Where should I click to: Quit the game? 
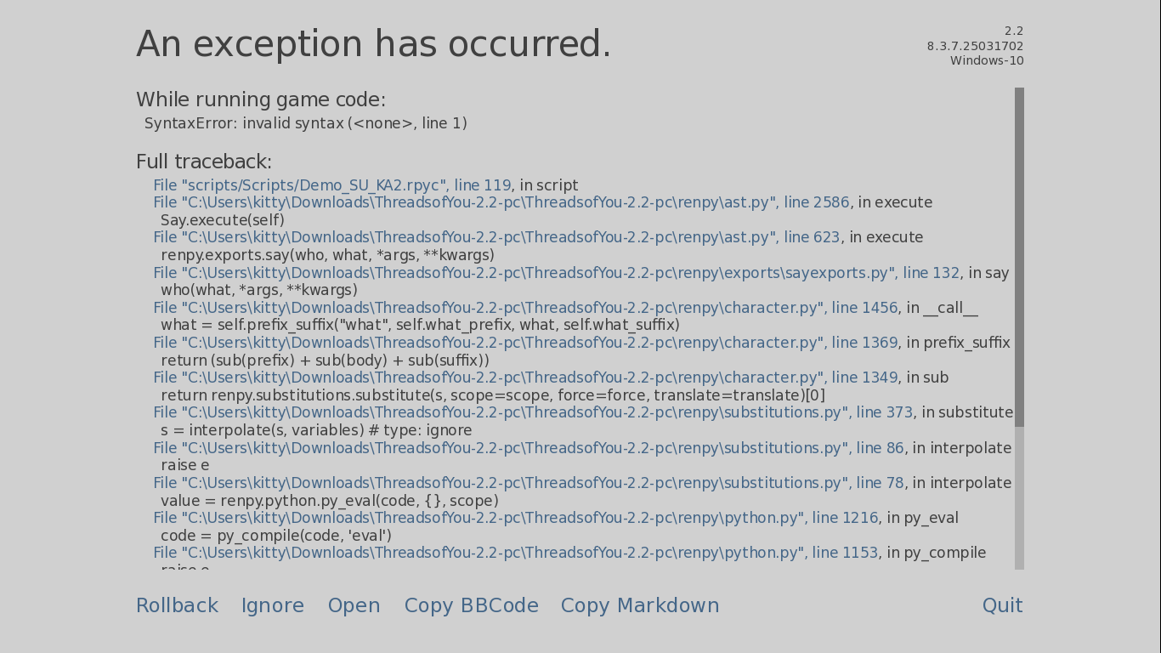click(x=1002, y=605)
